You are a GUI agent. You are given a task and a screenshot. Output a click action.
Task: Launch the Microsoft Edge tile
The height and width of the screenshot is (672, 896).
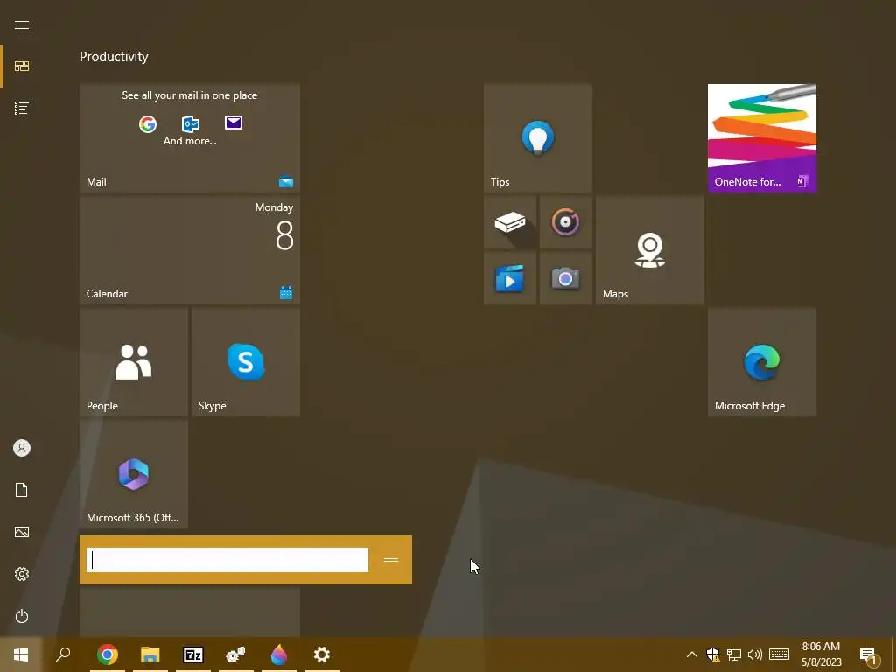click(x=762, y=361)
